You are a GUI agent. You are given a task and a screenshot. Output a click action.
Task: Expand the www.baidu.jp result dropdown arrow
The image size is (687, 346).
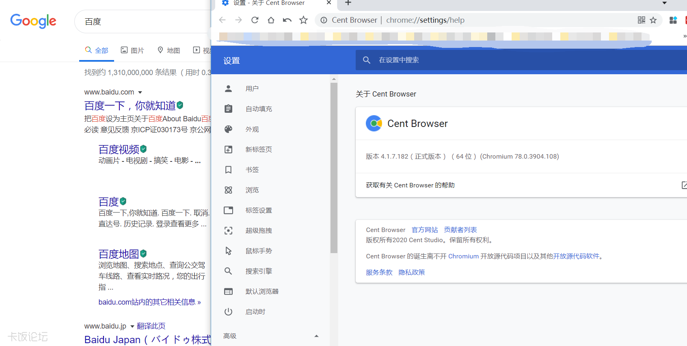[x=132, y=327]
